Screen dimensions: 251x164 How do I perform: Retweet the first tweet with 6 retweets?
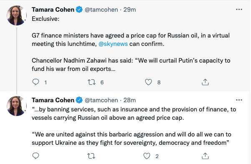pos(91,82)
